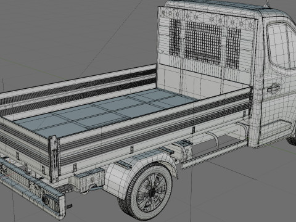Viewport: 296px width, 222px height.
Task: Select the cab side window
Action: pos(282,46)
